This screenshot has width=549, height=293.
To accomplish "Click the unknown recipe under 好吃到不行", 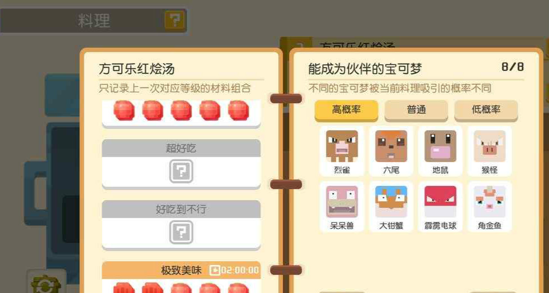I will click(181, 232).
